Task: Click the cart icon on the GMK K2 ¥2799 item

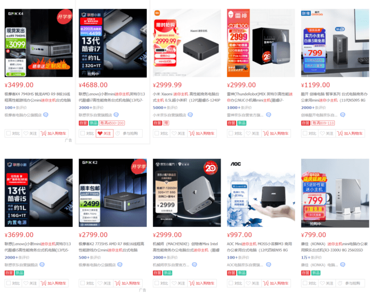Action: tap(117, 283)
